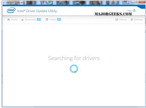Click the Downloads arrow icon
146x108 pixels.
22,20
